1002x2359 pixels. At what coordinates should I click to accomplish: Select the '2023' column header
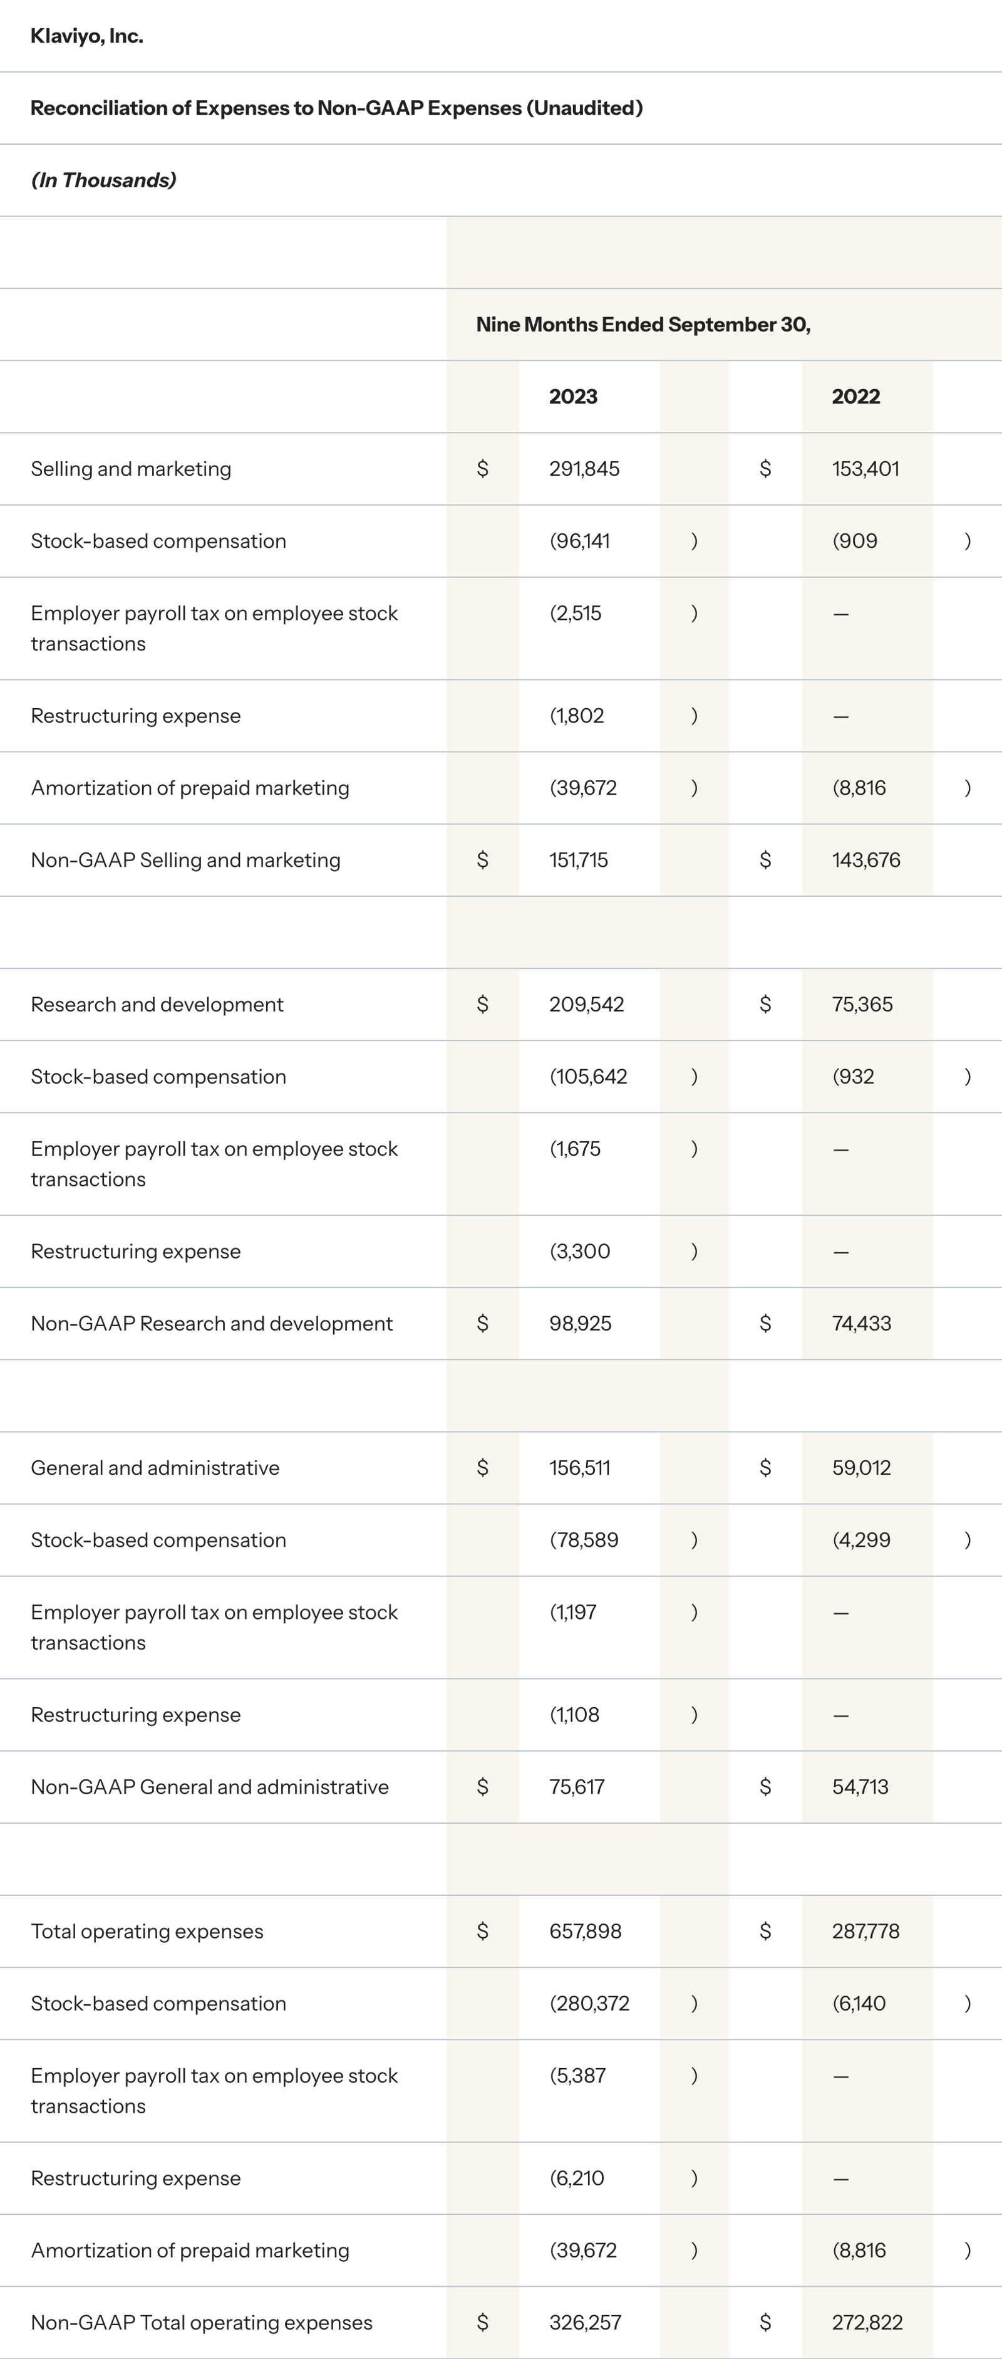pos(573,397)
